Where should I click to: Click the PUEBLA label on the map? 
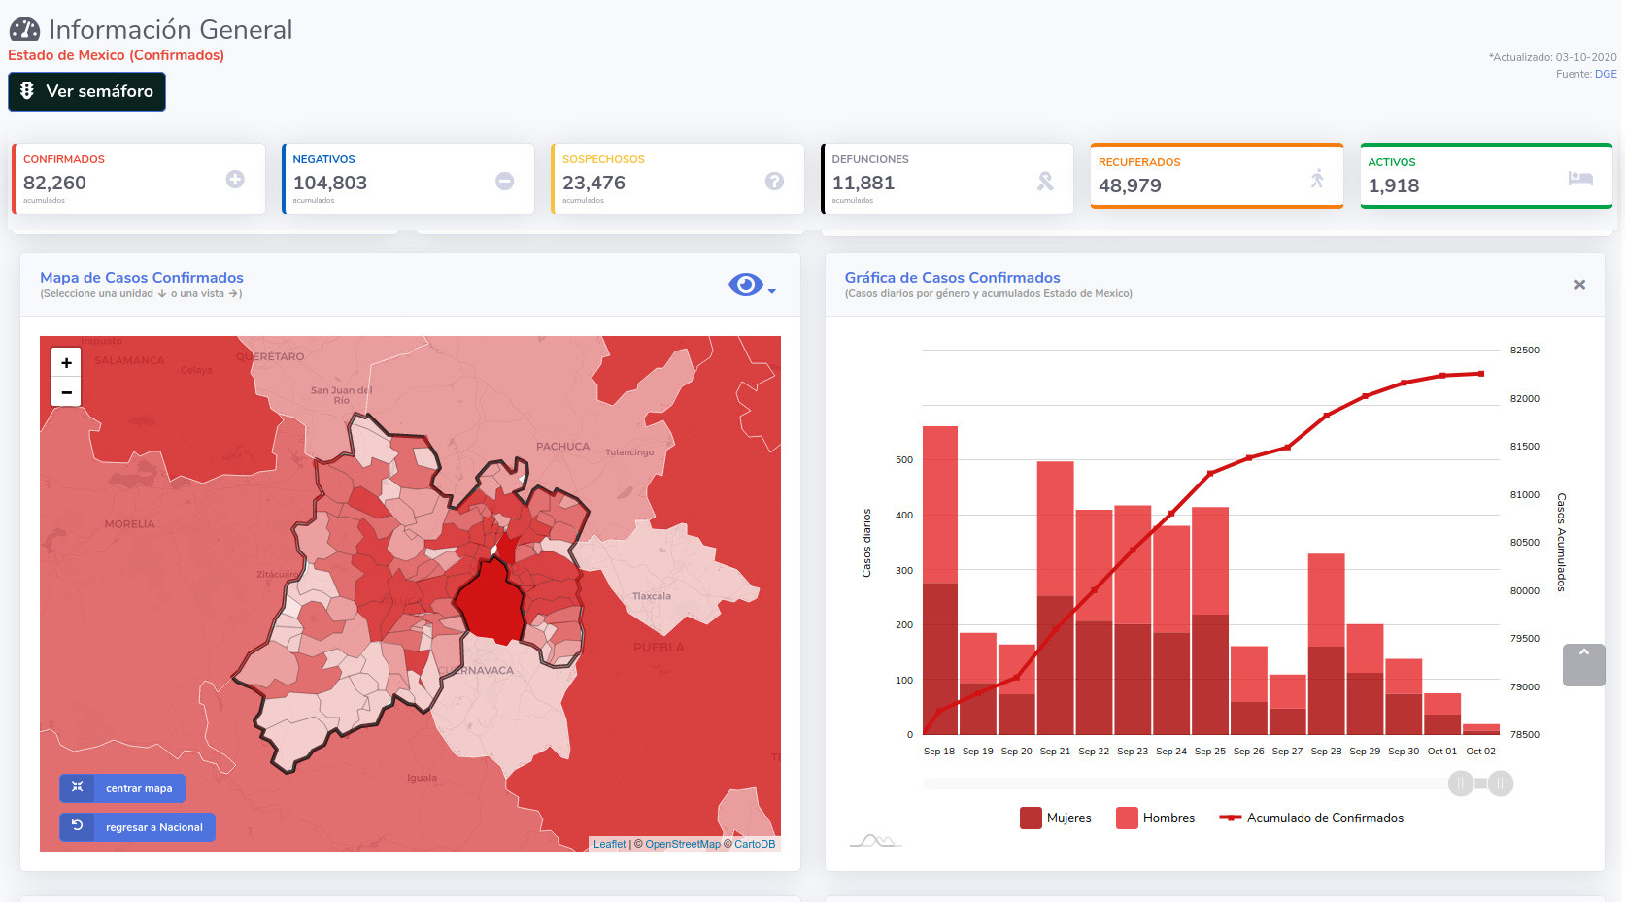(659, 648)
